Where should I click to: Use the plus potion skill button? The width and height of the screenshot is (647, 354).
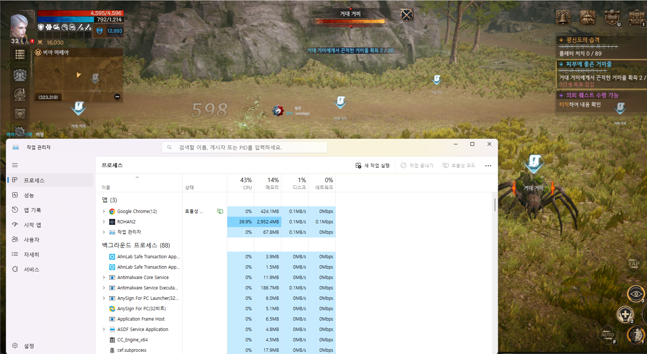tap(625, 315)
